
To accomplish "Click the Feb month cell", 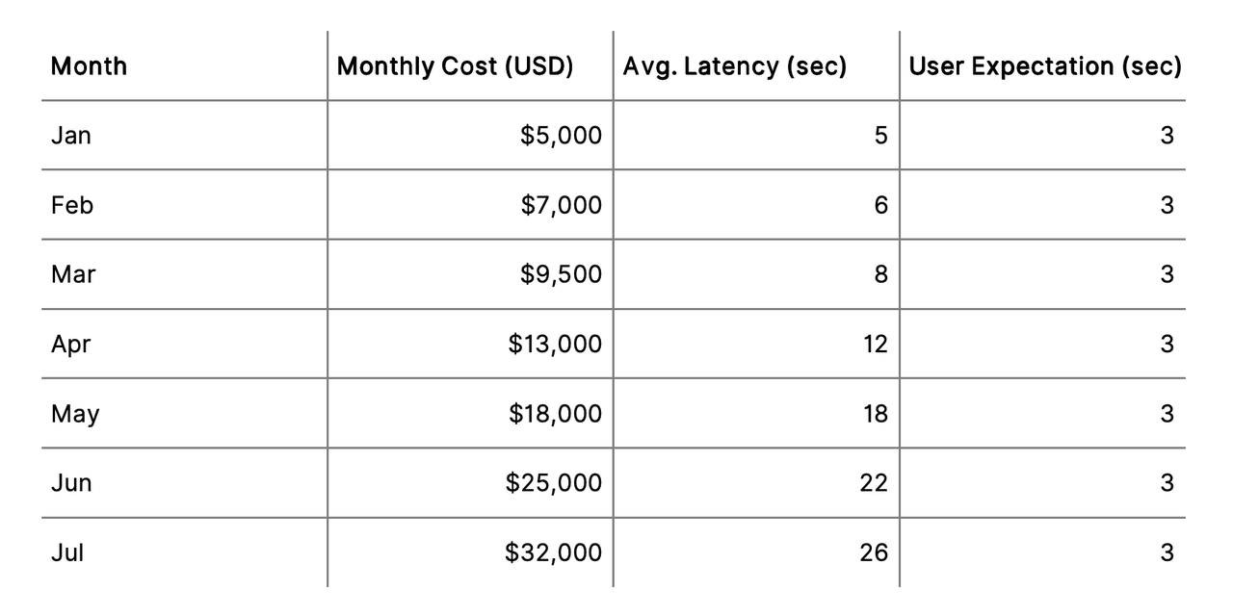I will tap(72, 205).
